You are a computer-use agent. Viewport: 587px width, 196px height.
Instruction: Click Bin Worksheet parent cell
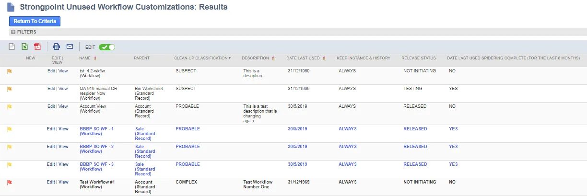click(x=149, y=93)
